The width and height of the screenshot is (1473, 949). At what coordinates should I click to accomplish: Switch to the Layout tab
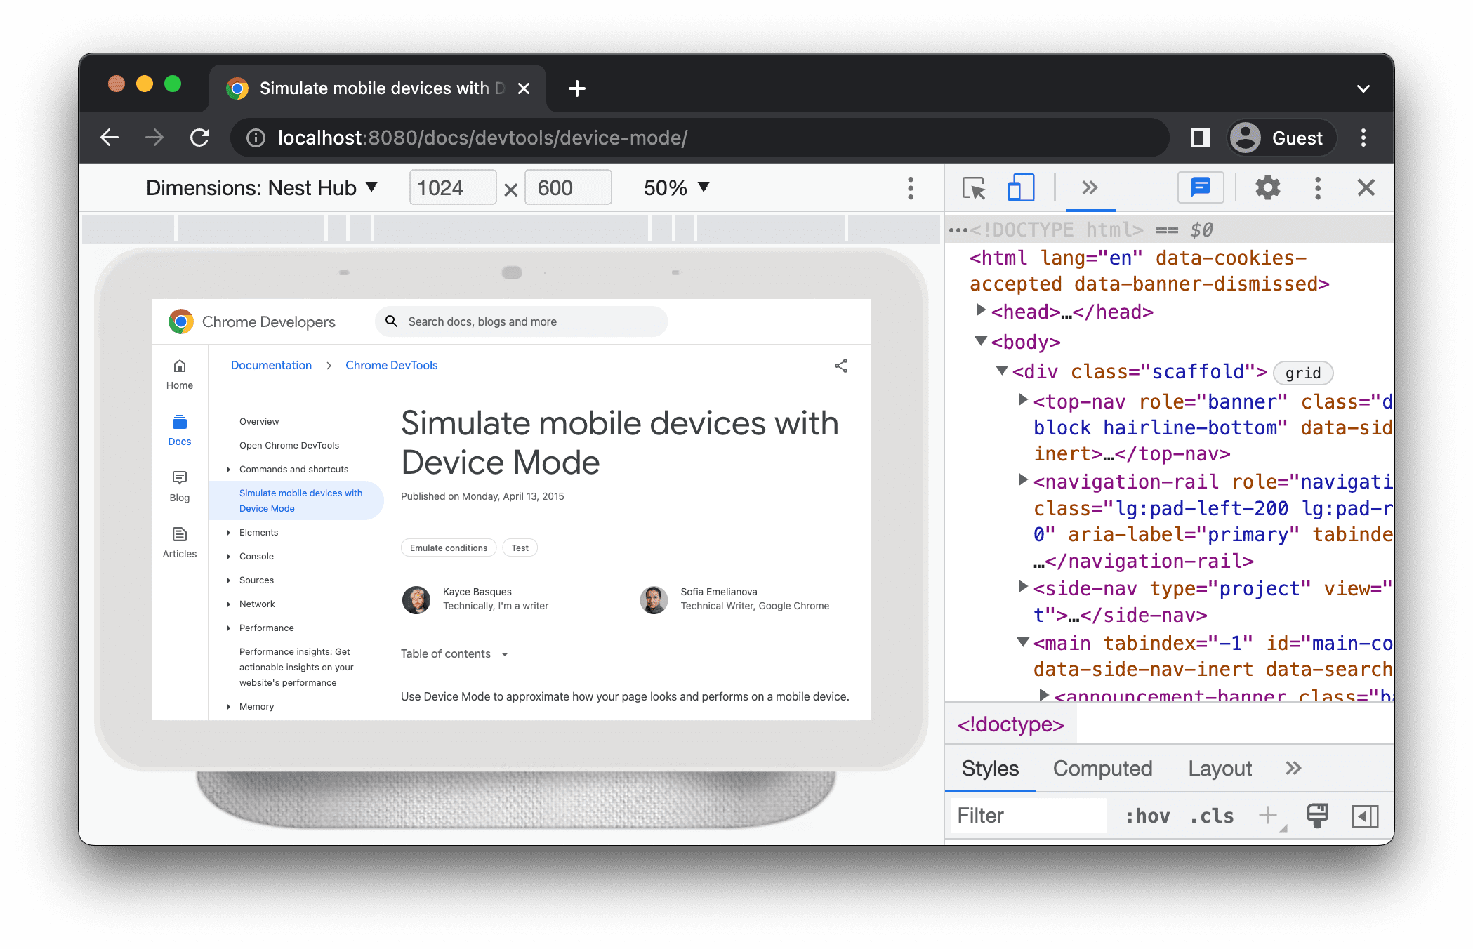1220,768
